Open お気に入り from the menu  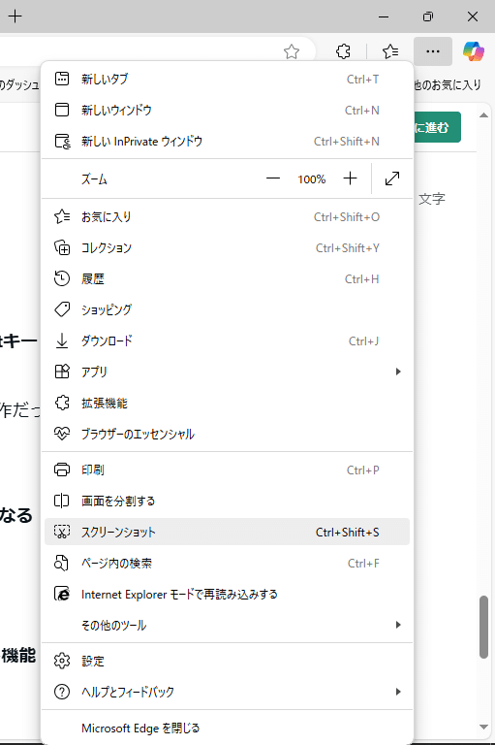[227, 217]
